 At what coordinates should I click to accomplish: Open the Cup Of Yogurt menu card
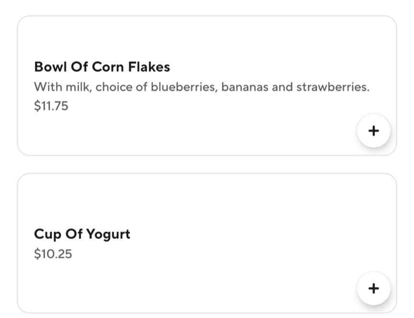tap(207, 243)
